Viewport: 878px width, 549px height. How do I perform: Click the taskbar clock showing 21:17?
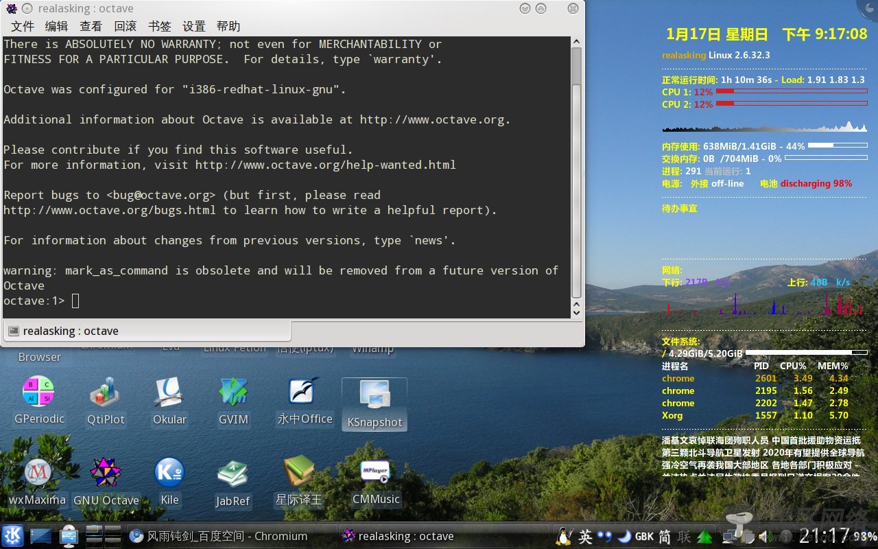pyautogui.click(x=824, y=536)
